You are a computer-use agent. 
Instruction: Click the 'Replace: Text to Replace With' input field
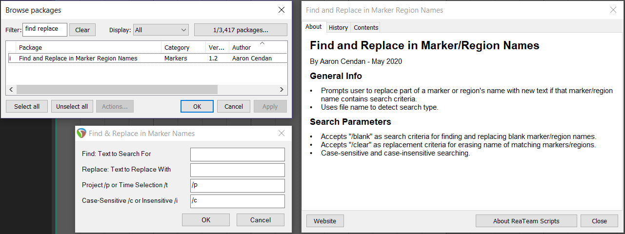[x=238, y=170]
